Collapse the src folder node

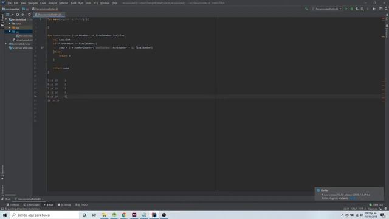(x=10, y=32)
